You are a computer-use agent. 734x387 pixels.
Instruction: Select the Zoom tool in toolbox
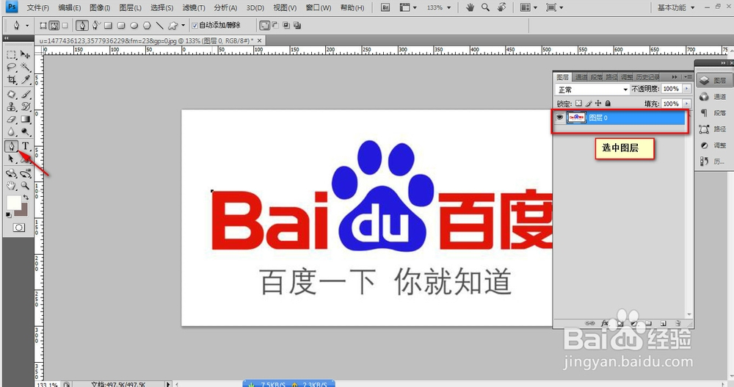click(x=25, y=186)
